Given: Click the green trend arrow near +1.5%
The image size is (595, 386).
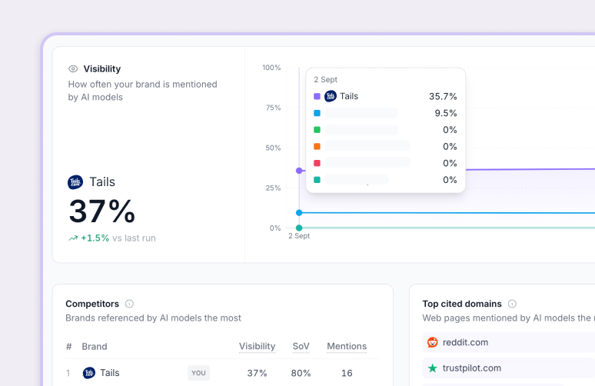Looking at the screenshot, I should coord(73,238).
